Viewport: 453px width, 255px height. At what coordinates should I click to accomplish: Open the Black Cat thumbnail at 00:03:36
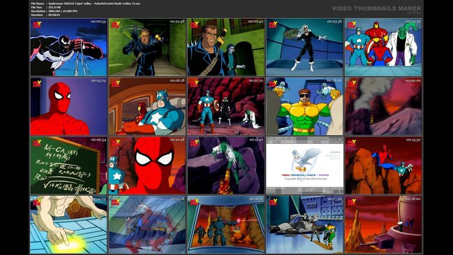[x=304, y=47]
